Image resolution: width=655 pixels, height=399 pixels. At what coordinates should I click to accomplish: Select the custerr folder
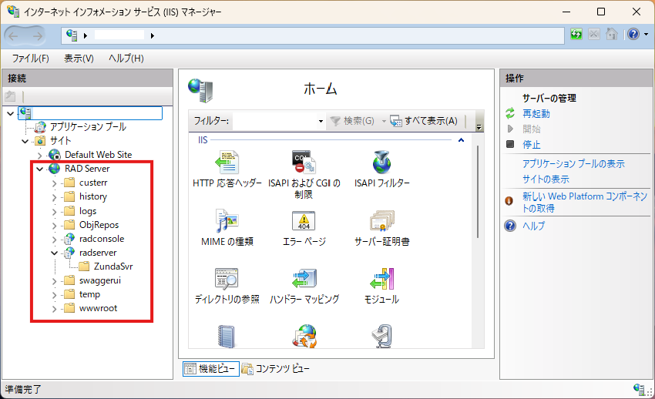tap(93, 183)
